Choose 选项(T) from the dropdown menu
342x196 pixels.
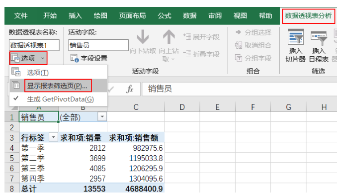point(58,73)
